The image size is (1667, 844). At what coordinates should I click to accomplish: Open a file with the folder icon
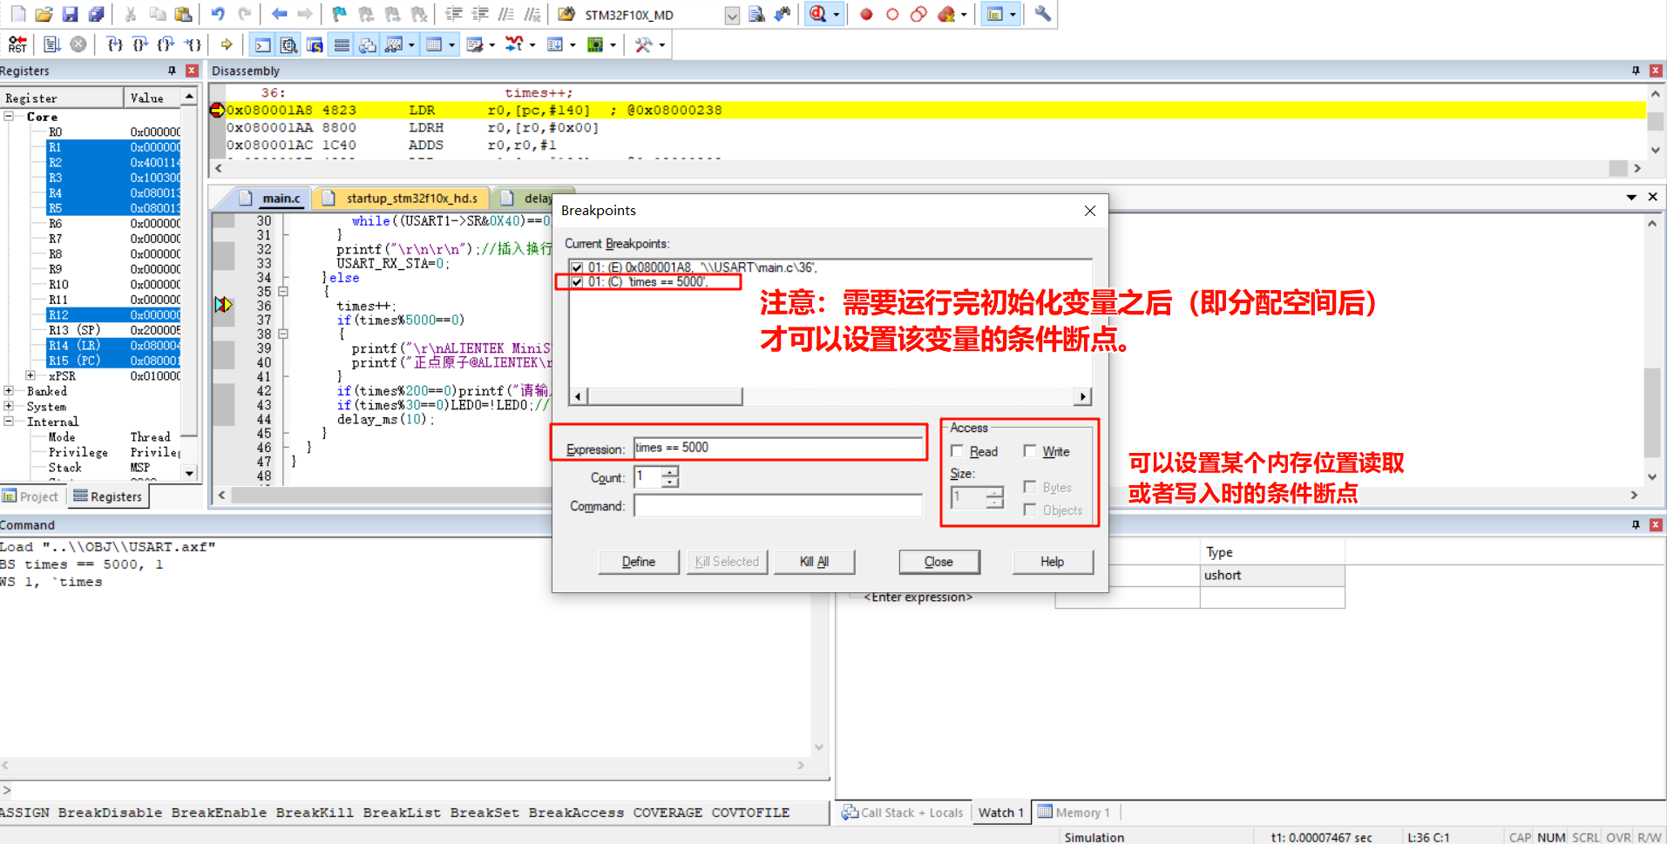pos(44,14)
